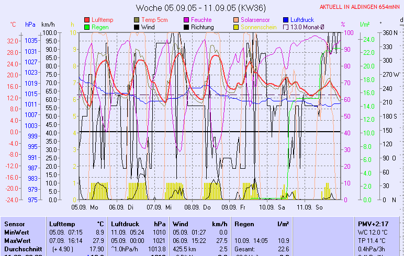Click the orange Solarsensor legend square

click(x=236, y=19)
